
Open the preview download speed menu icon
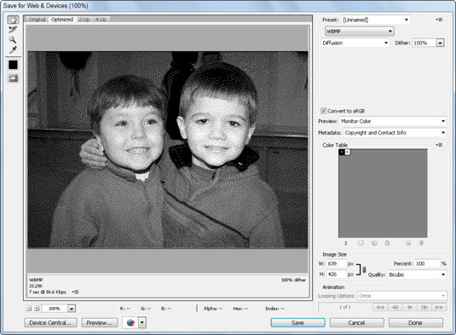coord(75,292)
